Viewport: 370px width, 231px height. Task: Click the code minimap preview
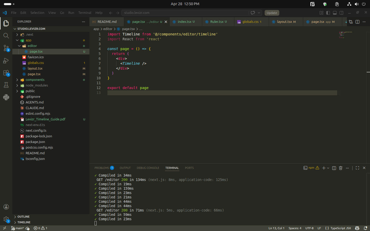coord(345,35)
